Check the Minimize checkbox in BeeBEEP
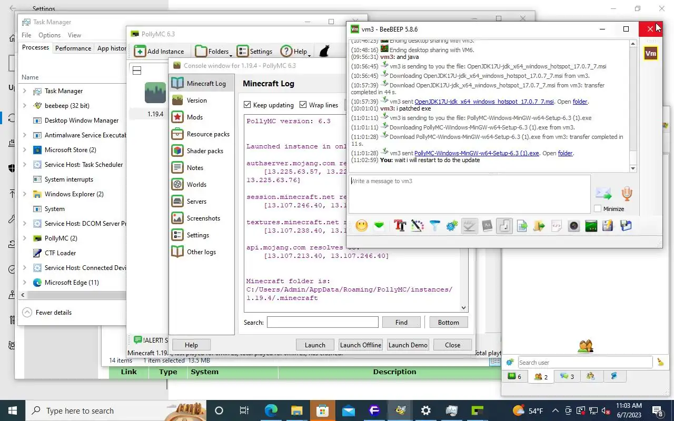674x421 pixels. [598, 209]
